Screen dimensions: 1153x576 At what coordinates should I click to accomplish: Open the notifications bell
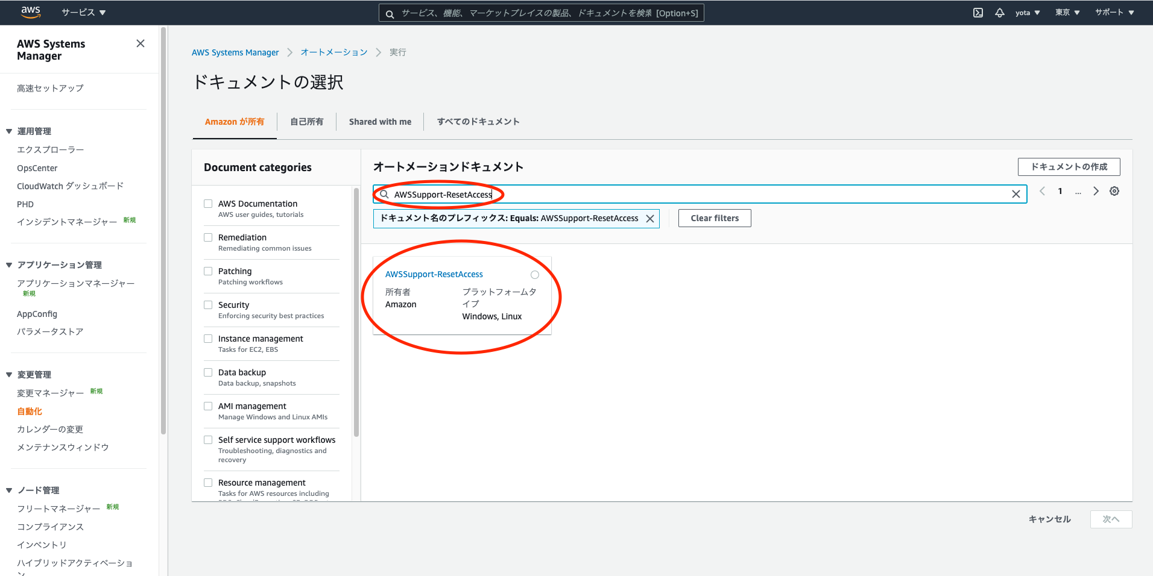1000,13
